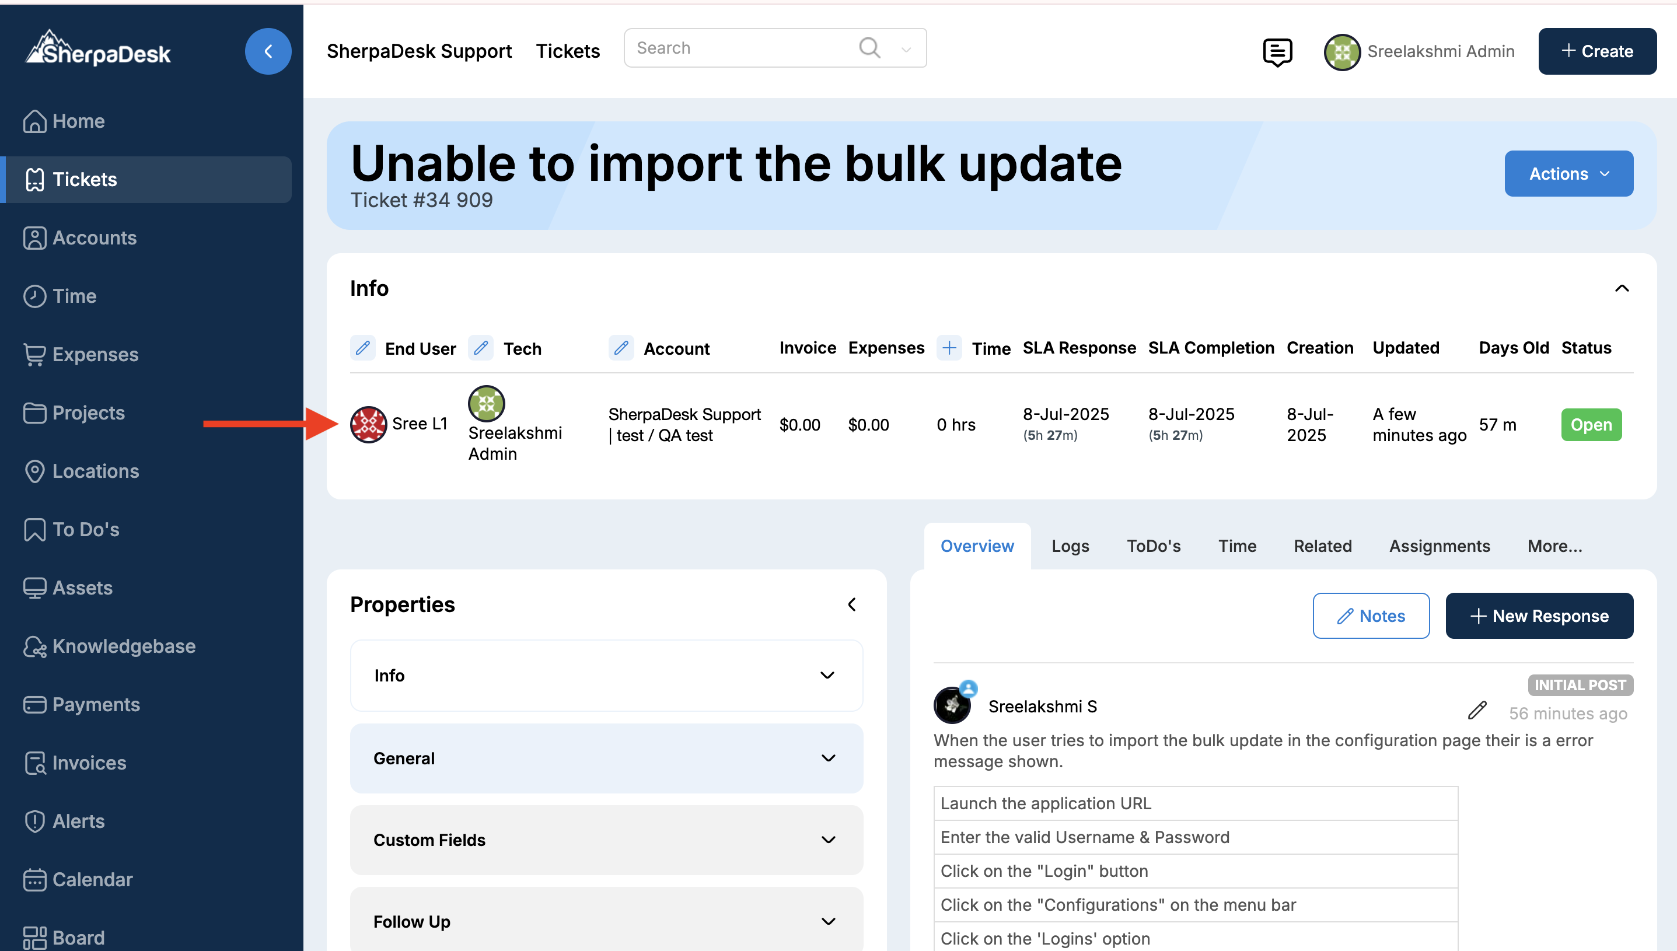
Task: Click the New Response button
Action: pos(1539,616)
